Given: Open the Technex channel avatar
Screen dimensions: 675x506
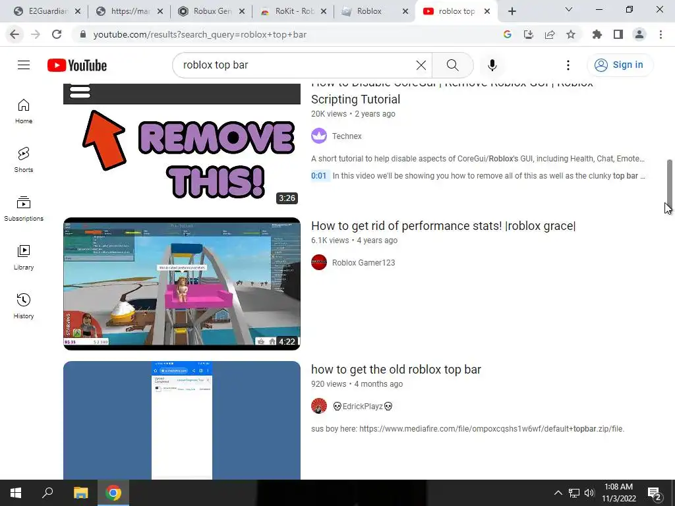Looking at the screenshot, I should (319, 136).
